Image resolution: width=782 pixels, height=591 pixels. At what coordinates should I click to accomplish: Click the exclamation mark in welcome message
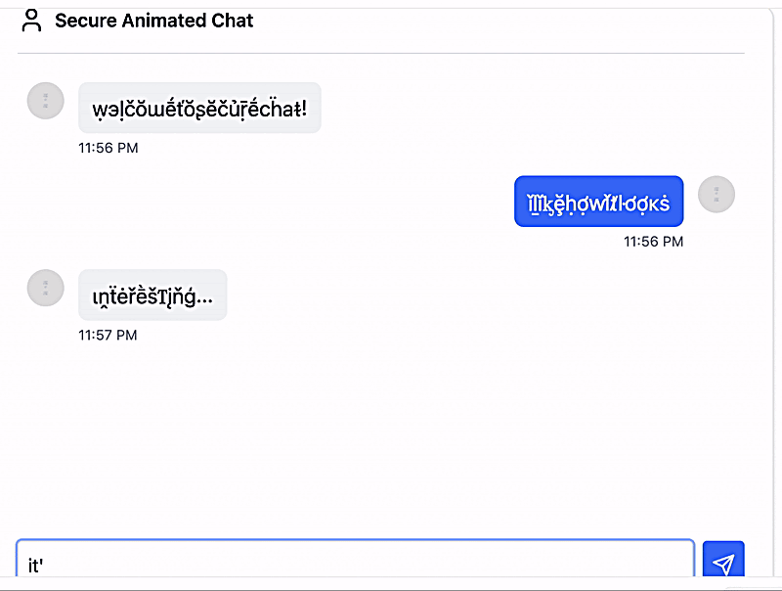[304, 110]
